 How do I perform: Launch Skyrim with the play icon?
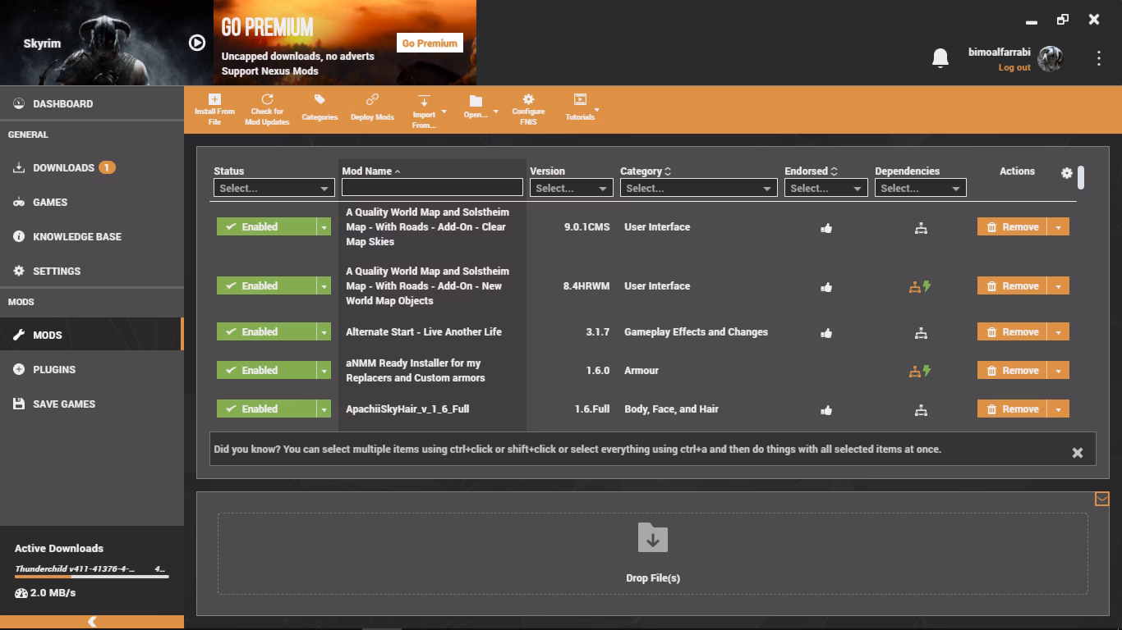coord(197,43)
